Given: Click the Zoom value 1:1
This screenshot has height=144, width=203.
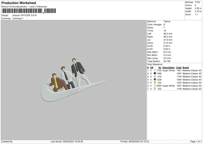Looking at the screenshot, I should pyautogui.click(x=196, y=14).
